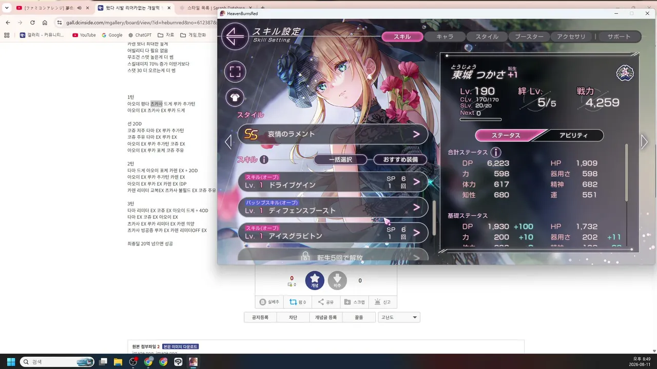Screen dimensions: 657x369
Task: Expand the ドライブゲイン skill slot
Action: click(333, 181)
